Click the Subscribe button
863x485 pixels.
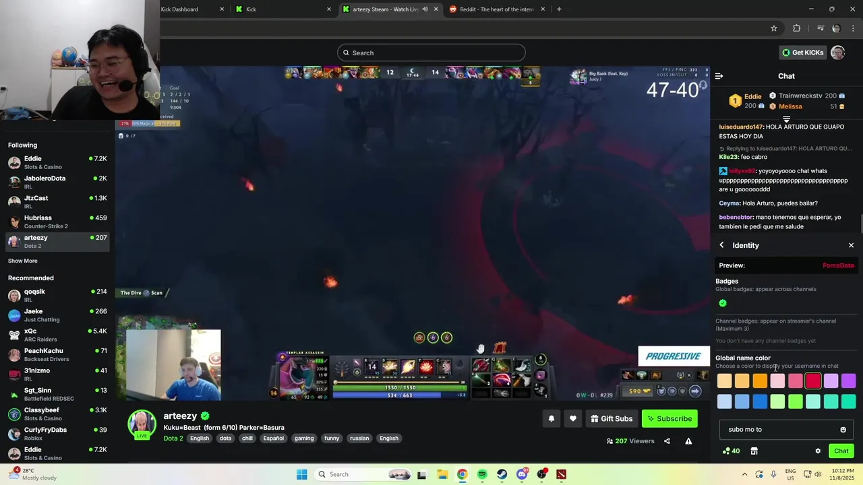669,419
